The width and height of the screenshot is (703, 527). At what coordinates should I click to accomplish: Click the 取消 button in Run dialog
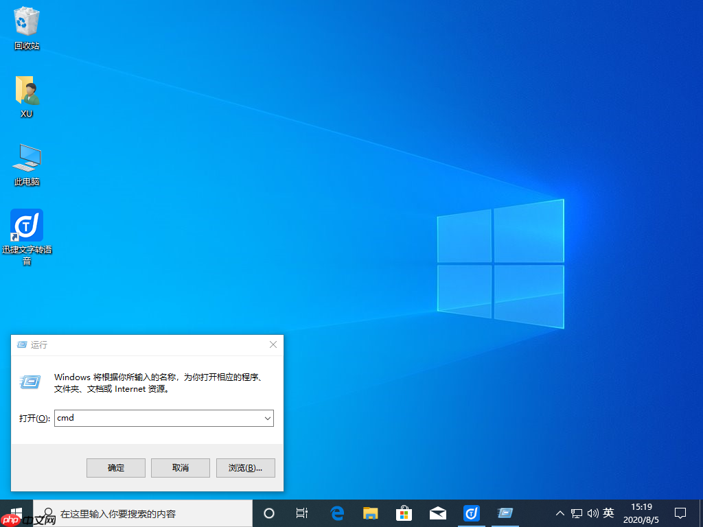click(x=181, y=468)
